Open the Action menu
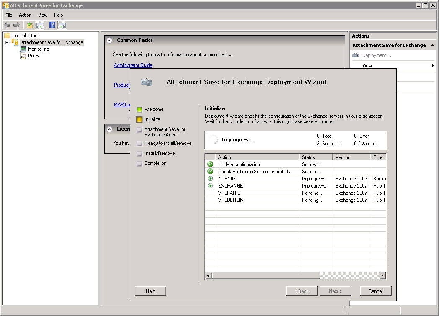Screen dimensions: 439x316 25,15
